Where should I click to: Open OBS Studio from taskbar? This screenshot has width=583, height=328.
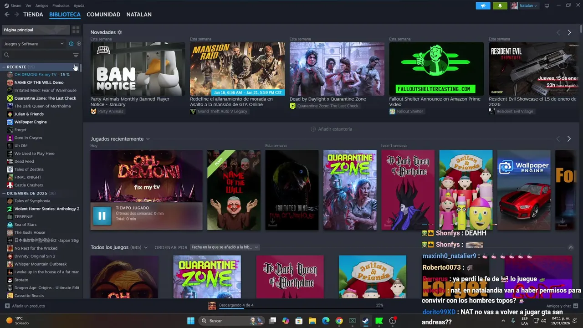393,321
